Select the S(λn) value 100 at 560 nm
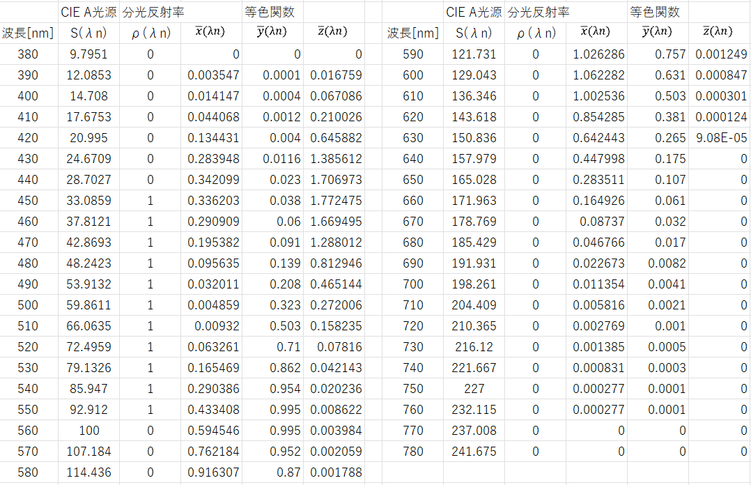 pos(89,431)
